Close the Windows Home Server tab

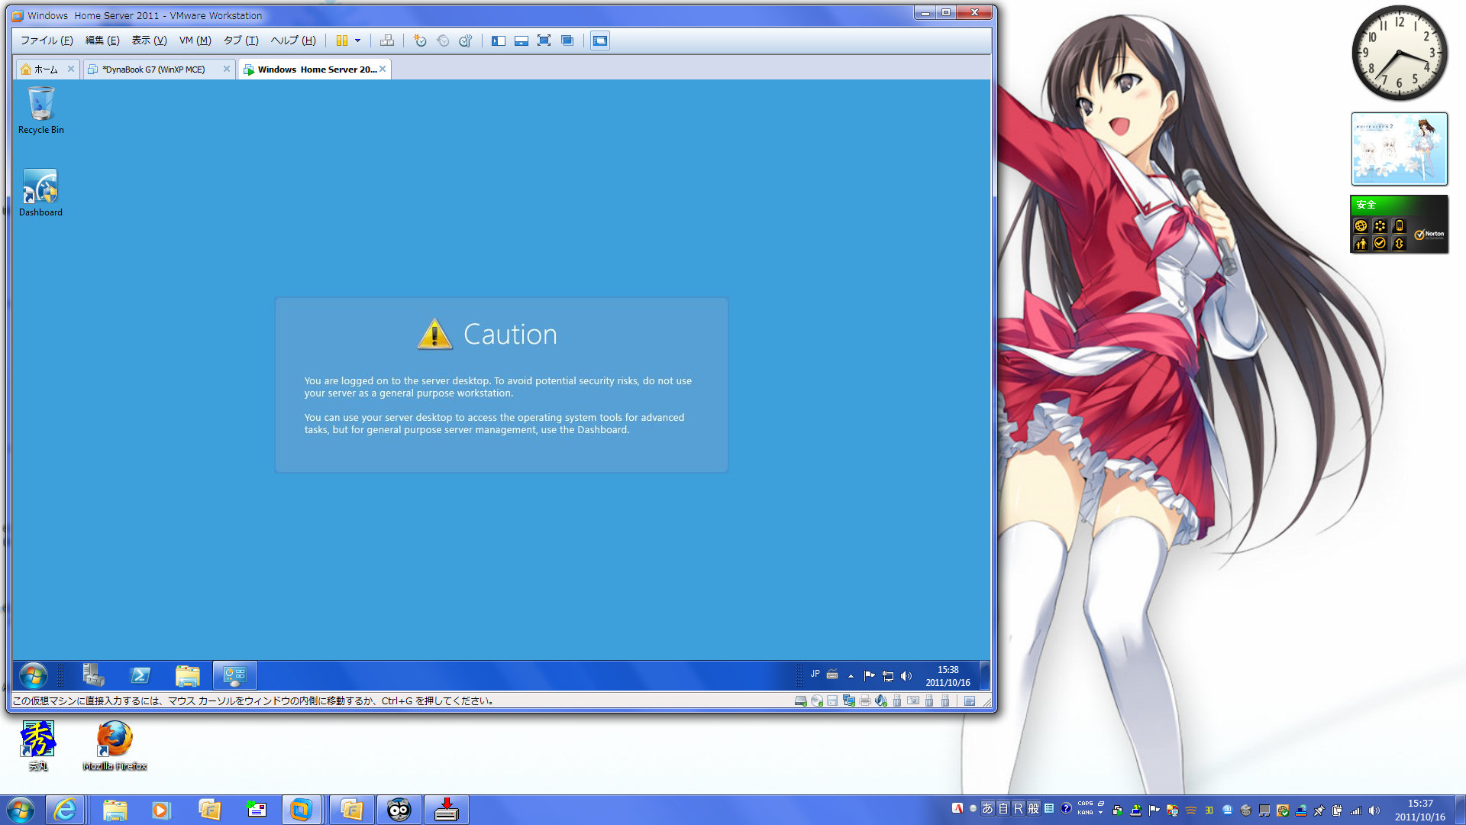coord(383,69)
